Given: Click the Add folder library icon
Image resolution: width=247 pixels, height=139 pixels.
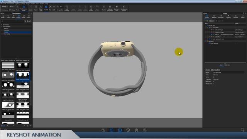Looking at the screenshot, I should 25,21.
